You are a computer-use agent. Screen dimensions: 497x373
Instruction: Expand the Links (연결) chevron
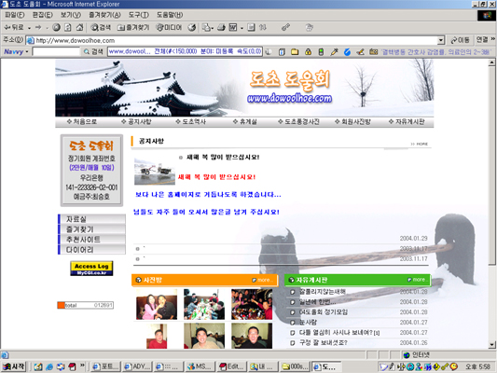click(x=493, y=39)
